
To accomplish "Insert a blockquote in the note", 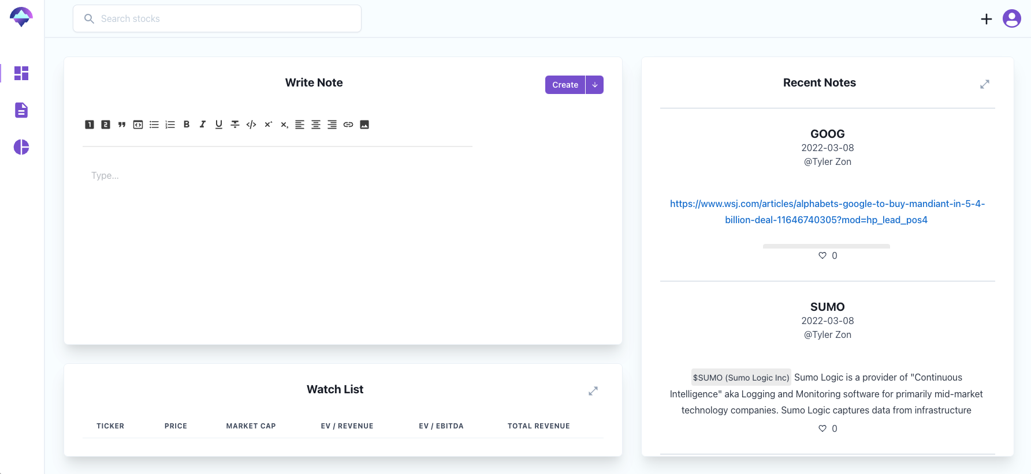I will (x=122, y=125).
